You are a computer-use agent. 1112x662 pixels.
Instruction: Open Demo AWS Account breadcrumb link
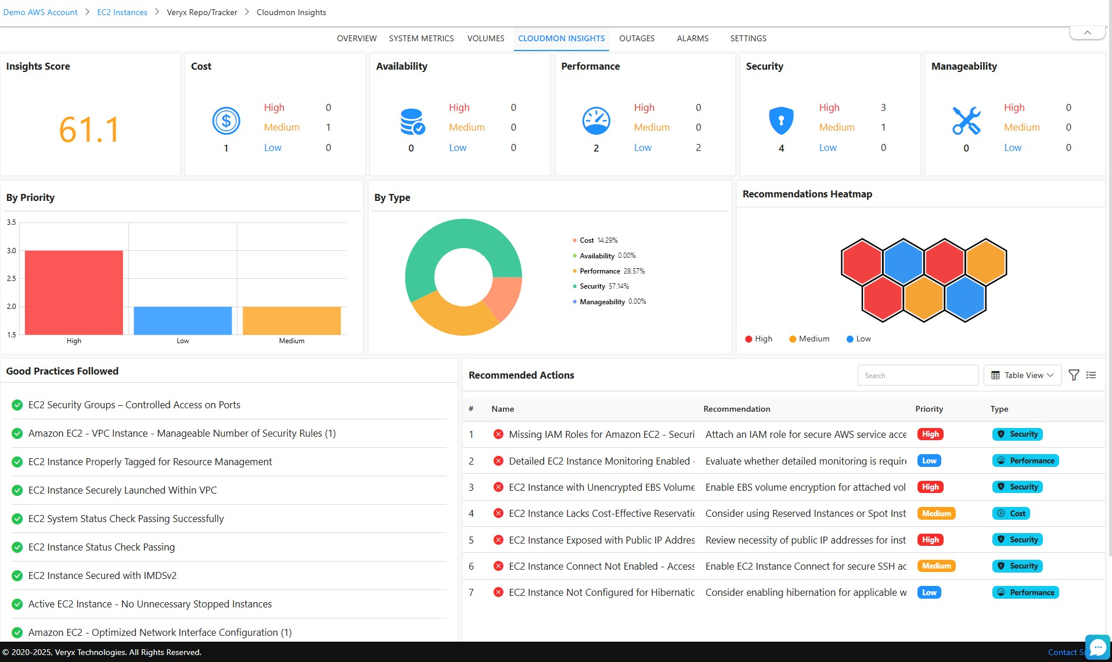41,12
